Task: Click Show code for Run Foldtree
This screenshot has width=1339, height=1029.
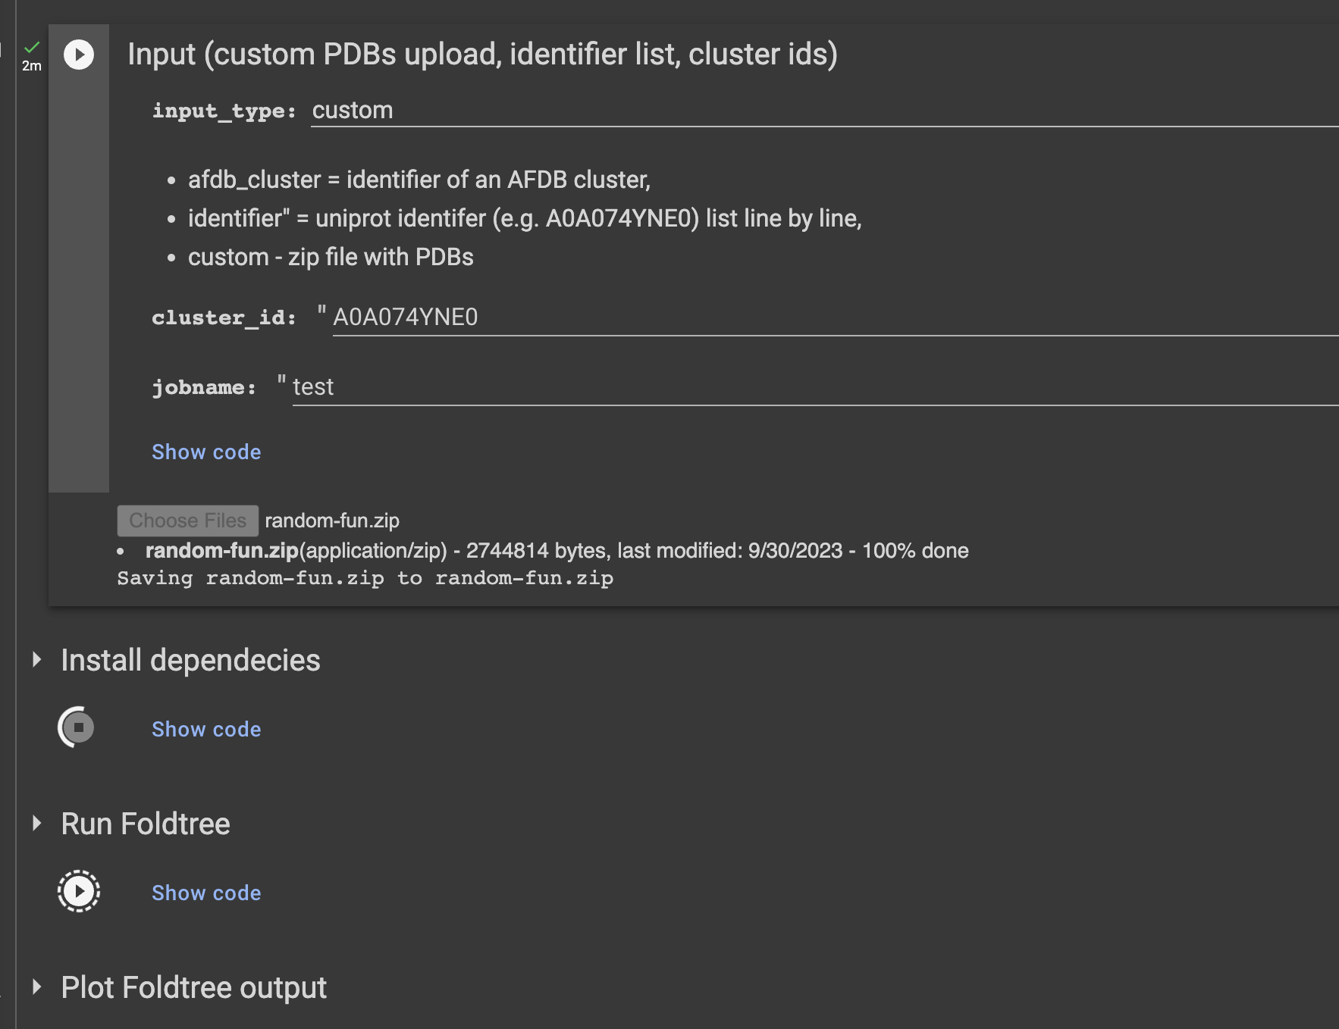Action: click(x=205, y=893)
